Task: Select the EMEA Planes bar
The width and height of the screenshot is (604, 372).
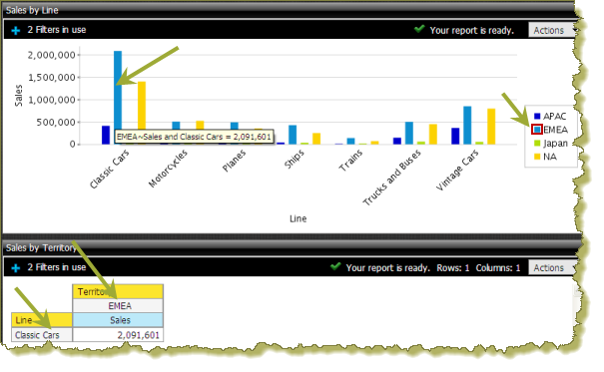Action: coord(235,127)
